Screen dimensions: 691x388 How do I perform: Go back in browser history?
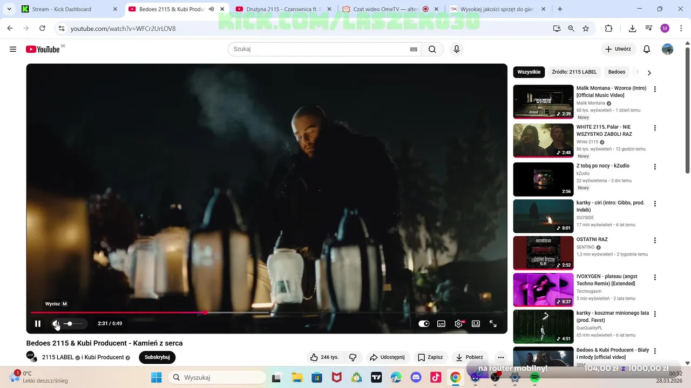(10, 29)
